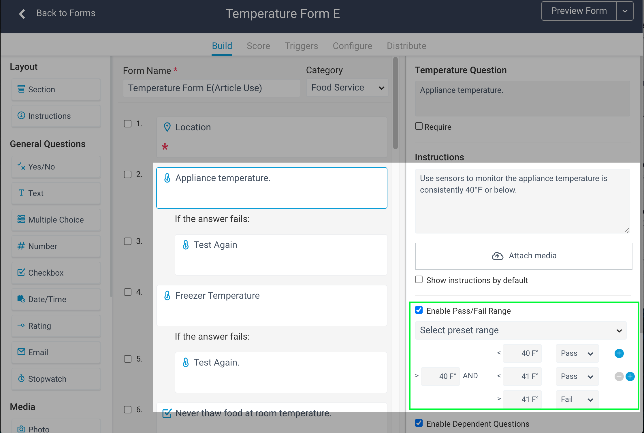
Task: Select the Yes/No question type
Action: (56, 167)
